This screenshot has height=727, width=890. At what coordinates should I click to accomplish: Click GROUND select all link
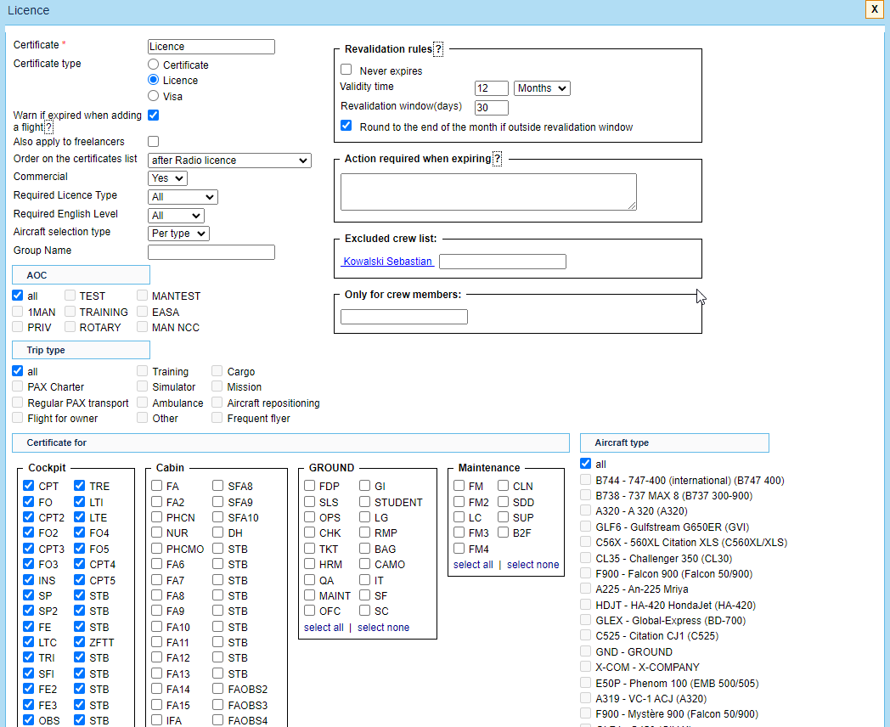[x=324, y=627]
